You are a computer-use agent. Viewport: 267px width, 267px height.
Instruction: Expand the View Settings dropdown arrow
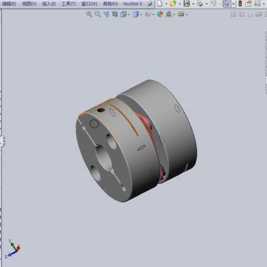pos(186,15)
